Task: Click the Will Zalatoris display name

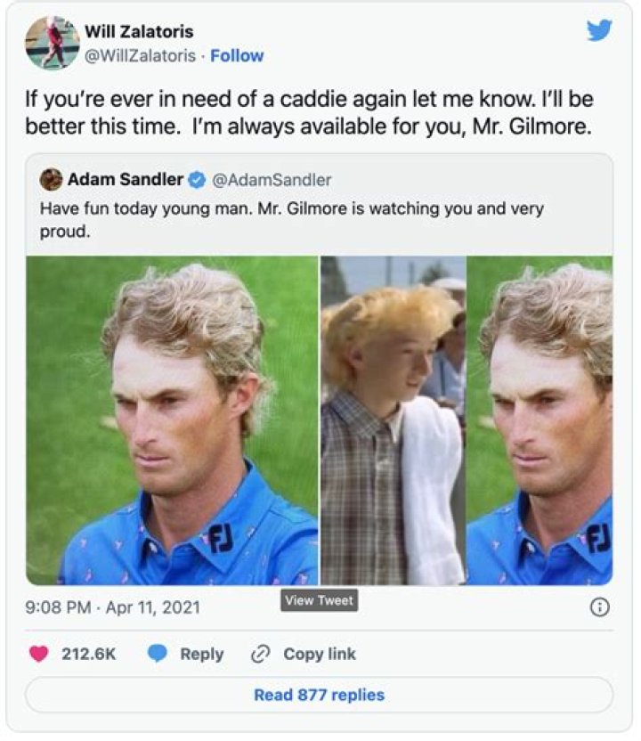Action: click(x=139, y=32)
